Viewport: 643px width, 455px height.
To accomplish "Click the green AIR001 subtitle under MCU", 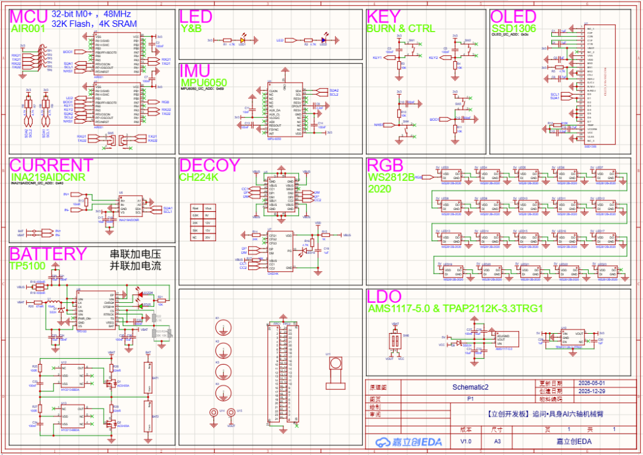I will (x=28, y=29).
